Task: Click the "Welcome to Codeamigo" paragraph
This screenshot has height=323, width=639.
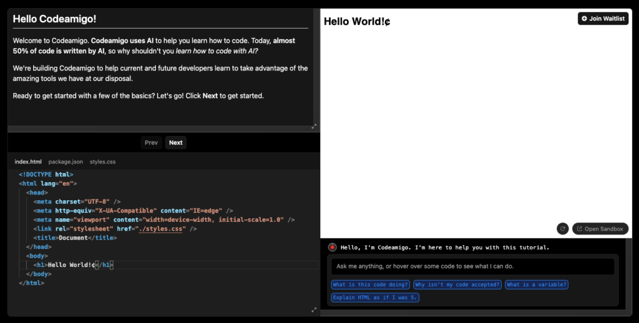Action: tap(154, 46)
